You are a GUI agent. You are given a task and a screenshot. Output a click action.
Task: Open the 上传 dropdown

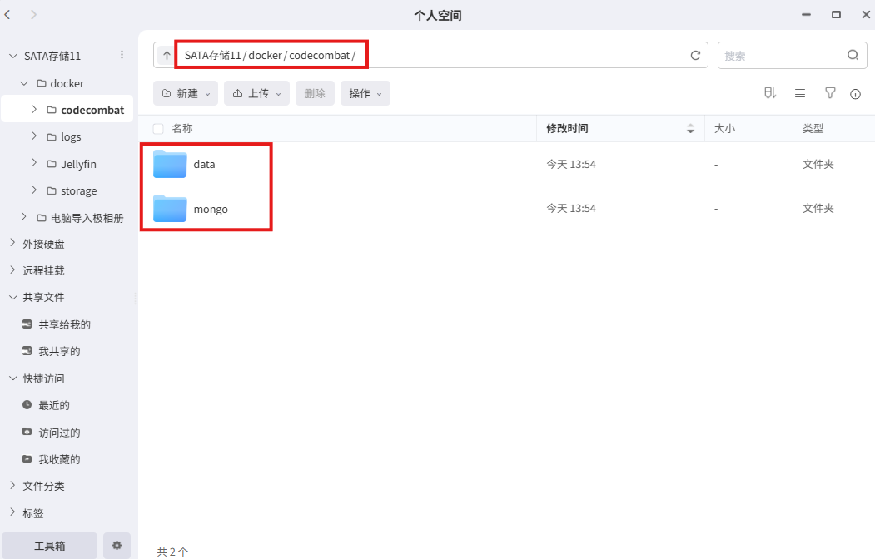click(x=256, y=93)
